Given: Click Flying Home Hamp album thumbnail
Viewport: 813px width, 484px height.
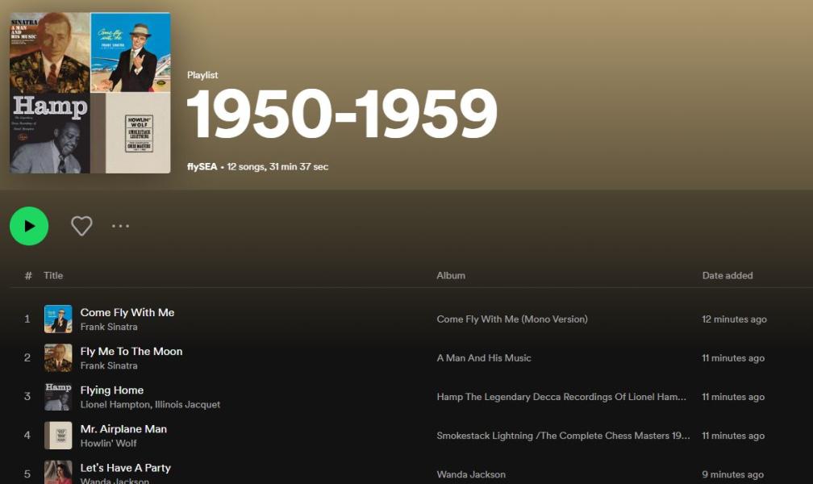Looking at the screenshot, I should 58,397.
